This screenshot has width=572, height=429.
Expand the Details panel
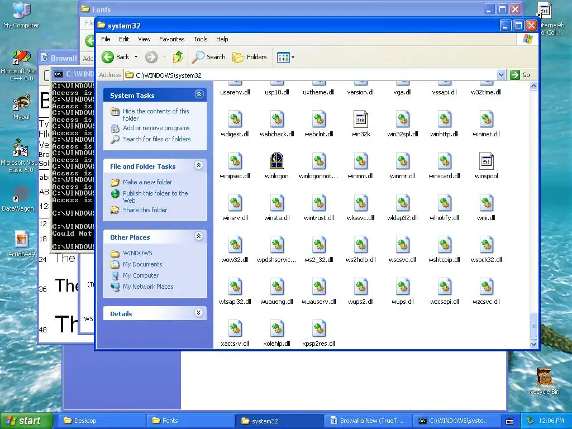[199, 313]
